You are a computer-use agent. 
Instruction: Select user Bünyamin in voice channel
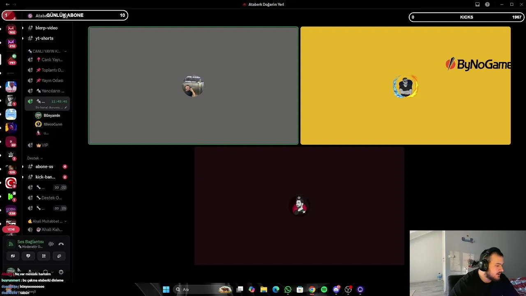[48, 116]
